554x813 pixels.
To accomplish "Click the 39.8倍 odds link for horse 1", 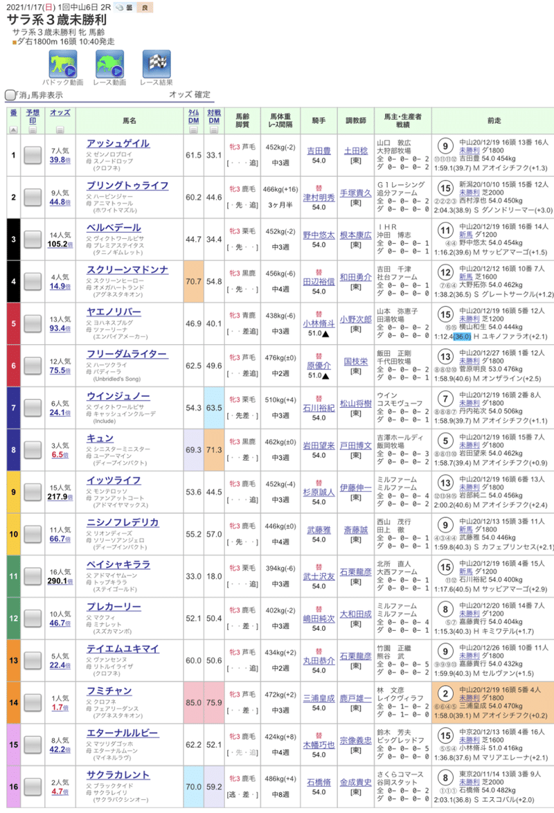I will (x=60, y=160).
